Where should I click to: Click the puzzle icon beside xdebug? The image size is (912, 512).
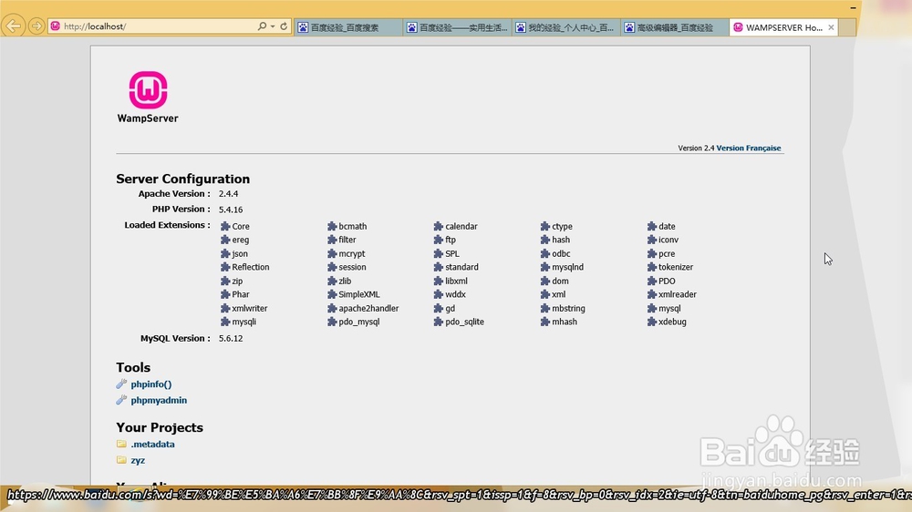[651, 322]
